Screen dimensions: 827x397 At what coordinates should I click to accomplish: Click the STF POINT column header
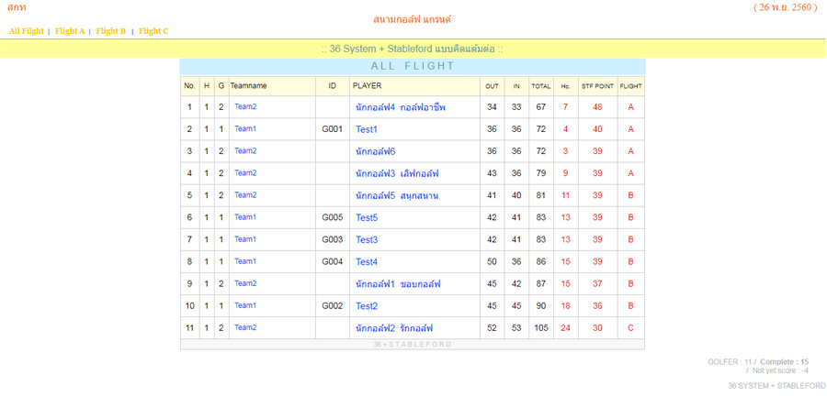[x=597, y=86]
